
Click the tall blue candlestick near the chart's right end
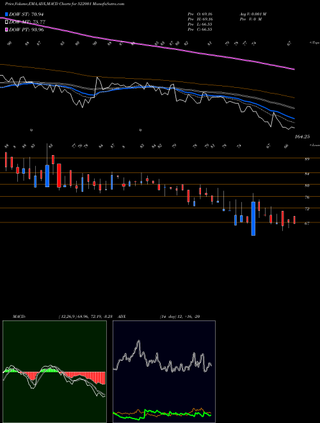(253, 219)
